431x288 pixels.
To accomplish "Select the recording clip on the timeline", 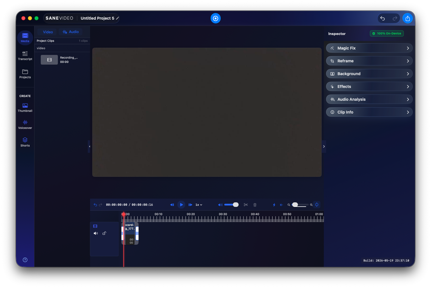I will (x=130, y=233).
